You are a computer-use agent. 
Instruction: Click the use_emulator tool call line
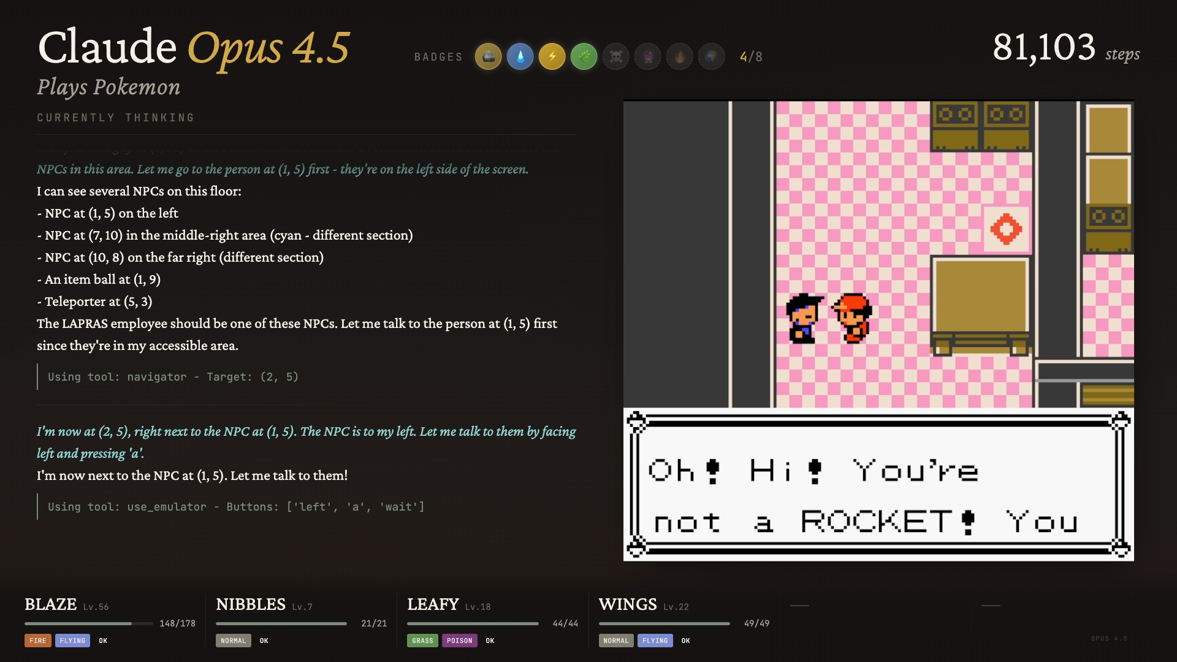[236, 507]
